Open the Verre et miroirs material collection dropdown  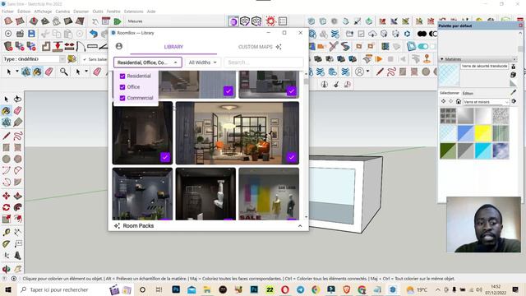(x=486, y=102)
